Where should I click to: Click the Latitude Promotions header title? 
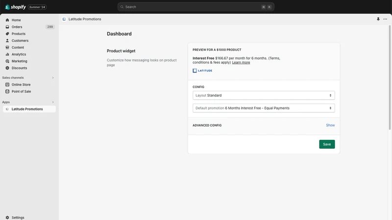pyautogui.click(x=85, y=19)
